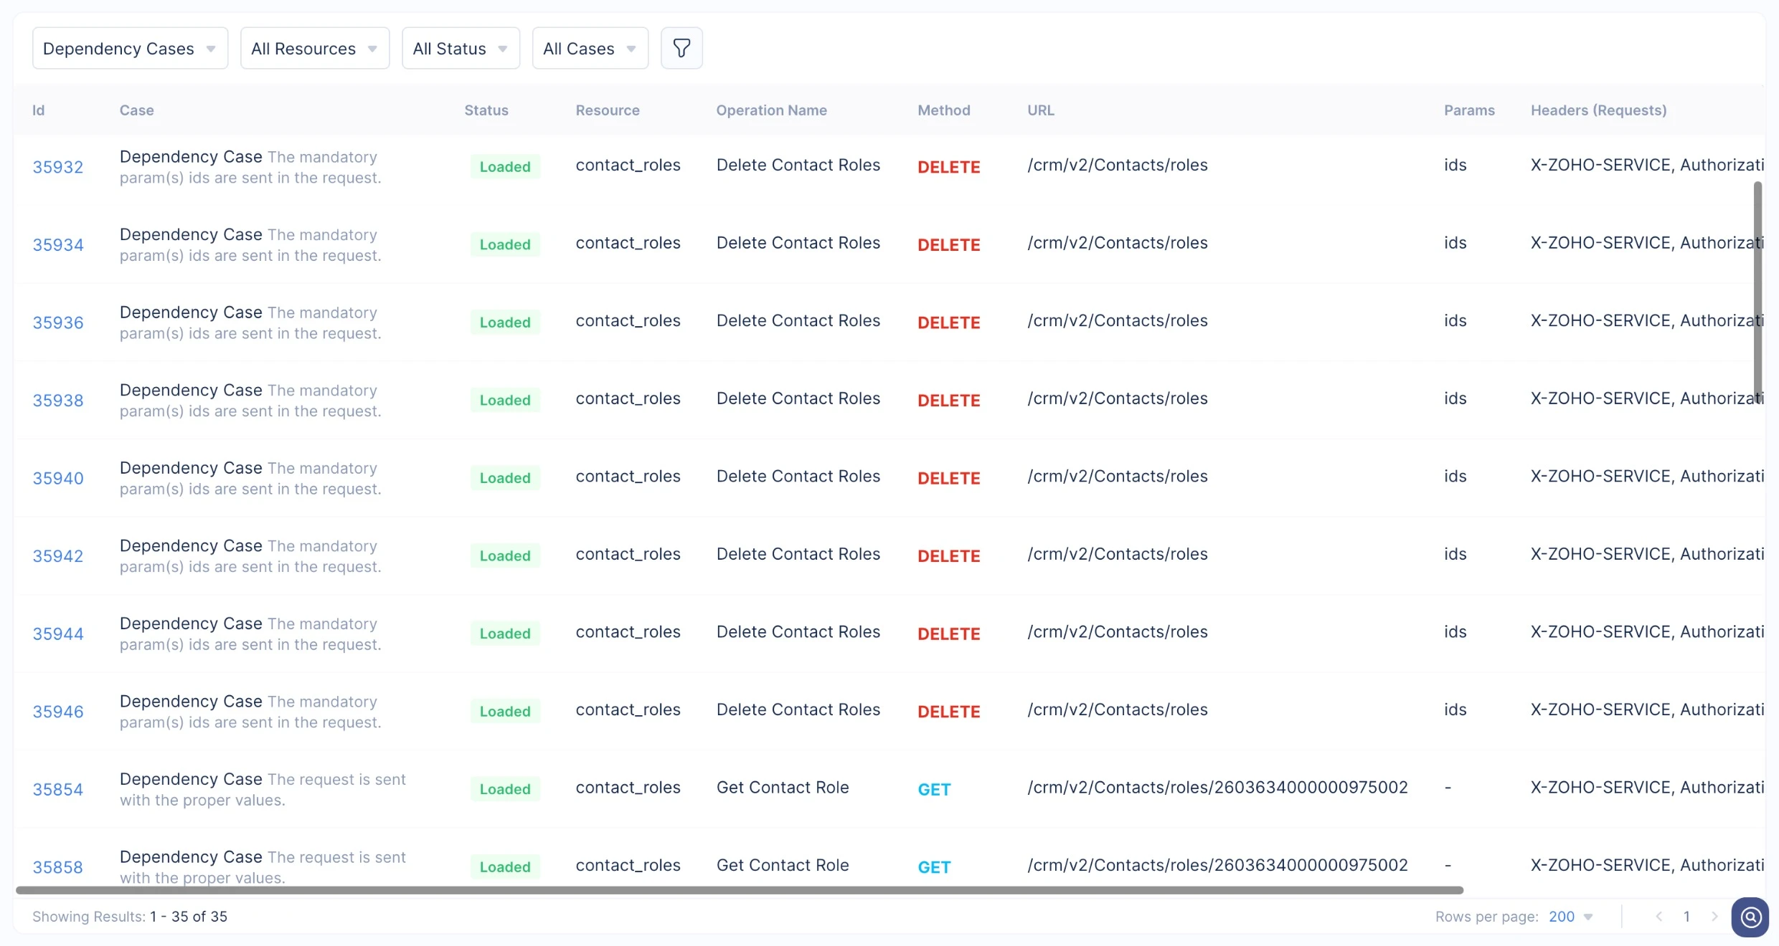Expand the Dependency Cases dropdown
1779x946 pixels.
click(130, 48)
